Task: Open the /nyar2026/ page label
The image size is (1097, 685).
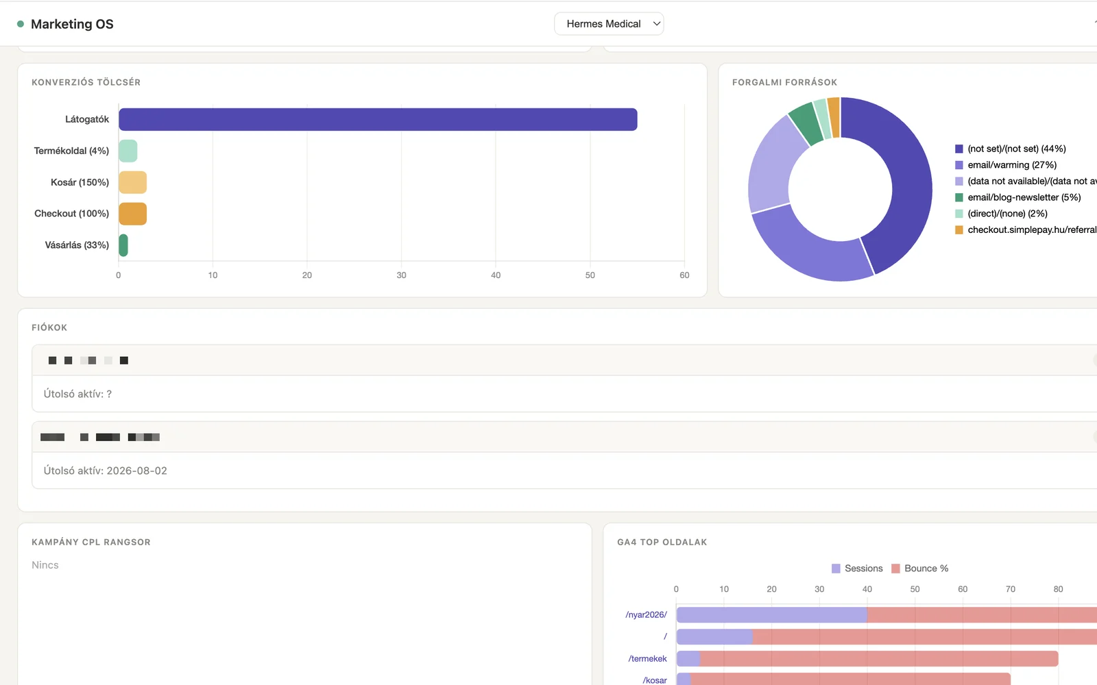Action: (x=646, y=614)
